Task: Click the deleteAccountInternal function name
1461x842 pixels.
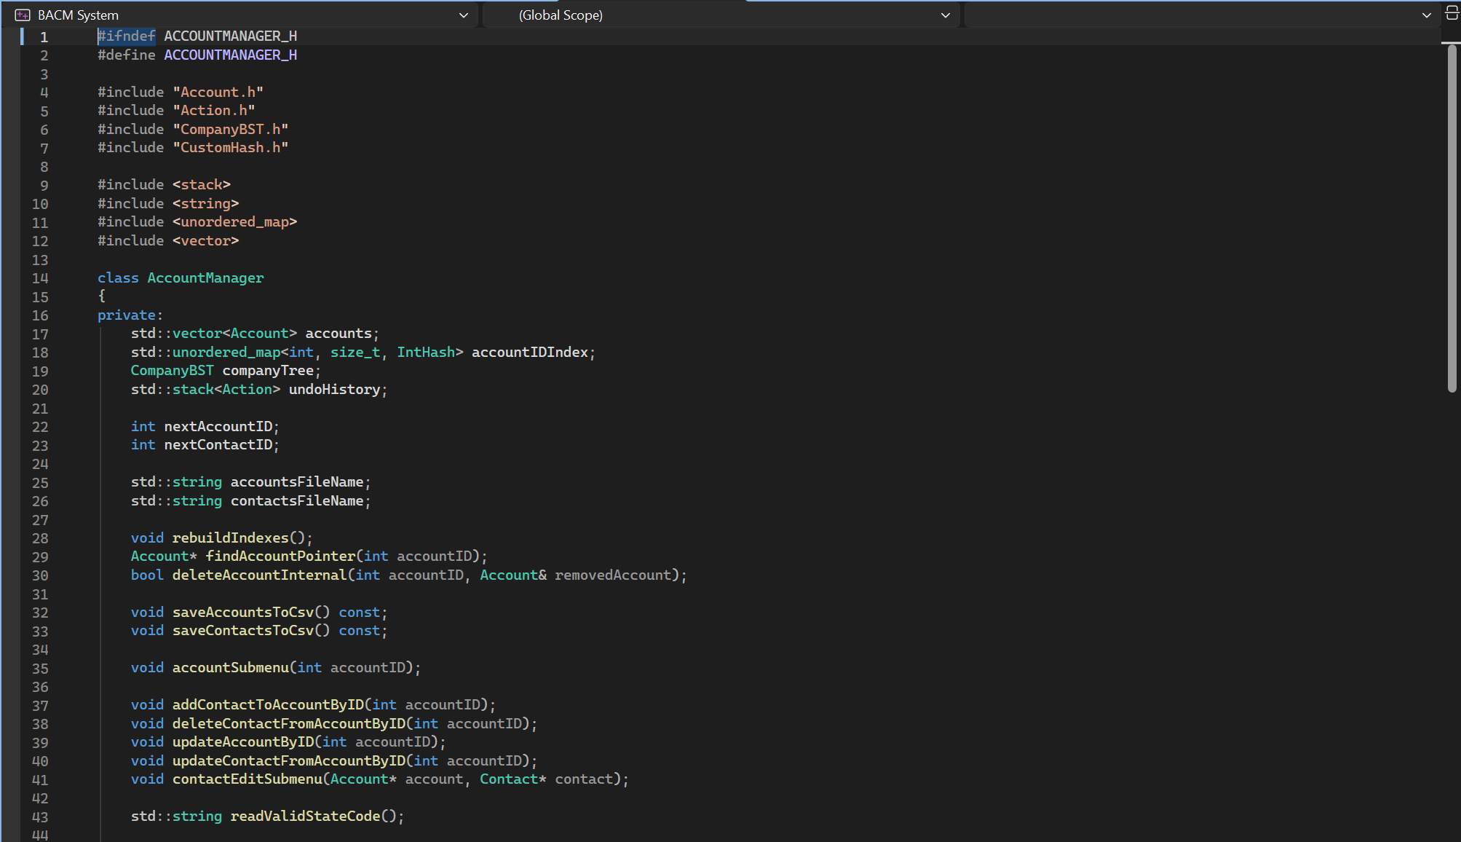Action: pos(260,575)
